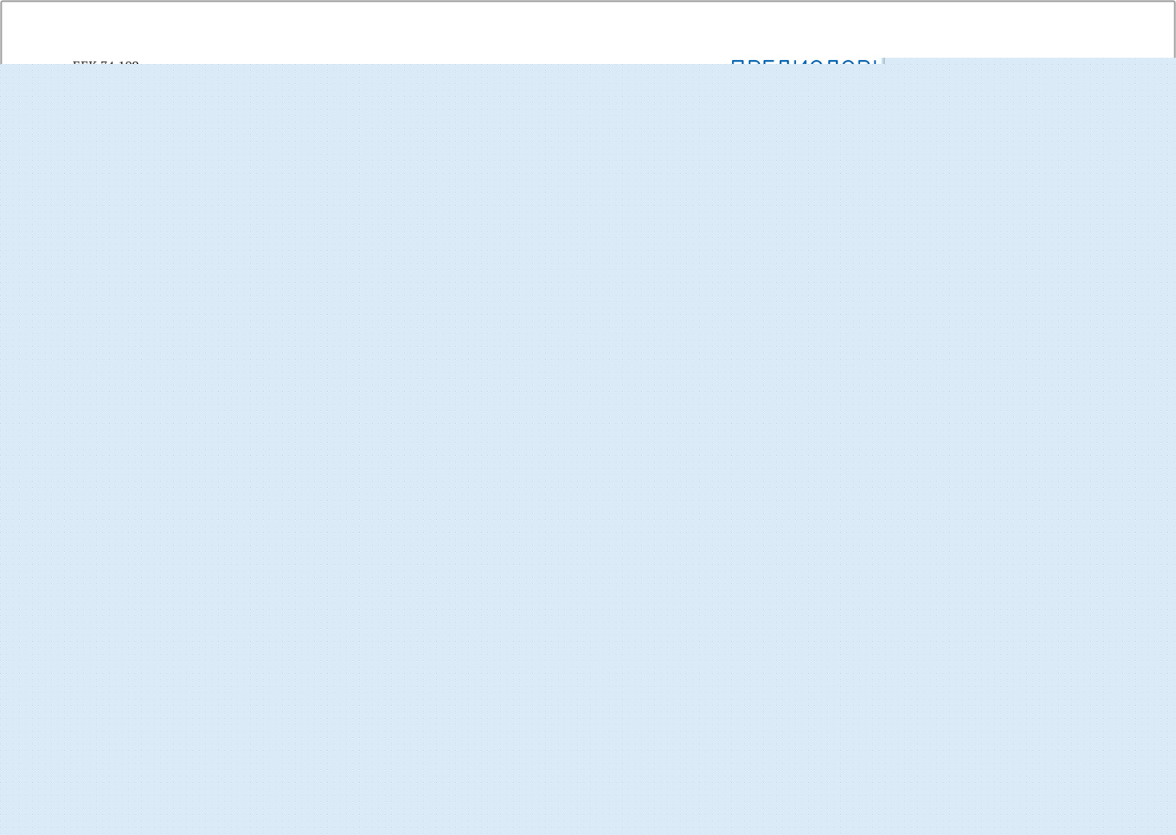Click the right edge of the blue selection

click(x=1173, y=449)
